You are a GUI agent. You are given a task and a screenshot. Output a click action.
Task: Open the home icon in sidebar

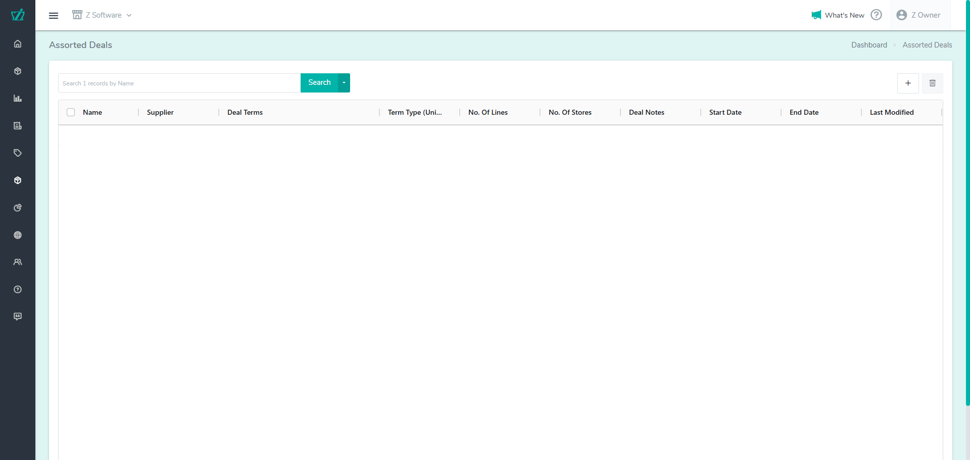(x=18, y=44)
